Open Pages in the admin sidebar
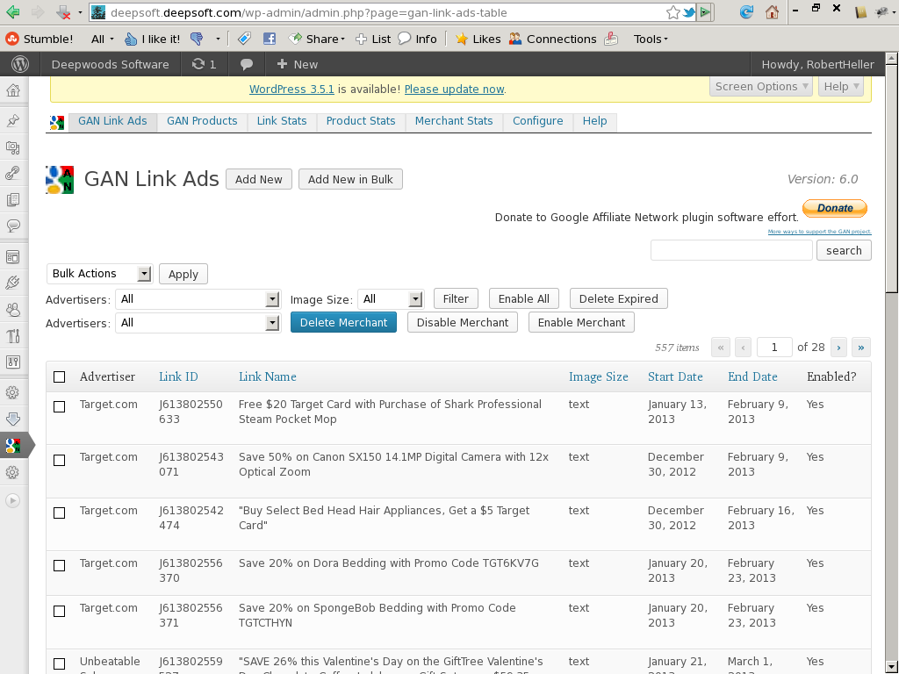This screenshot has width=899, height=674. pos(12,199)
